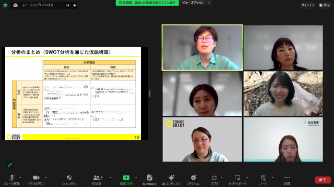Image resolution: width=334 pixels, height=187 pixels.
Task: Open Reactions smiley icon
Action: pyautogui.click(x=194, y=178)
